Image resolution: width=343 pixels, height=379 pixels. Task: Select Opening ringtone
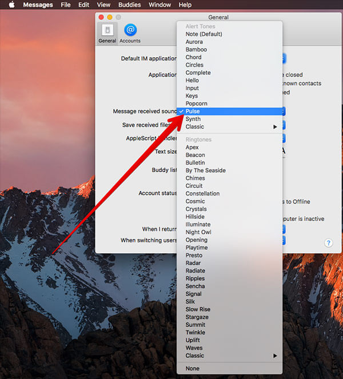tap(229, 240)
